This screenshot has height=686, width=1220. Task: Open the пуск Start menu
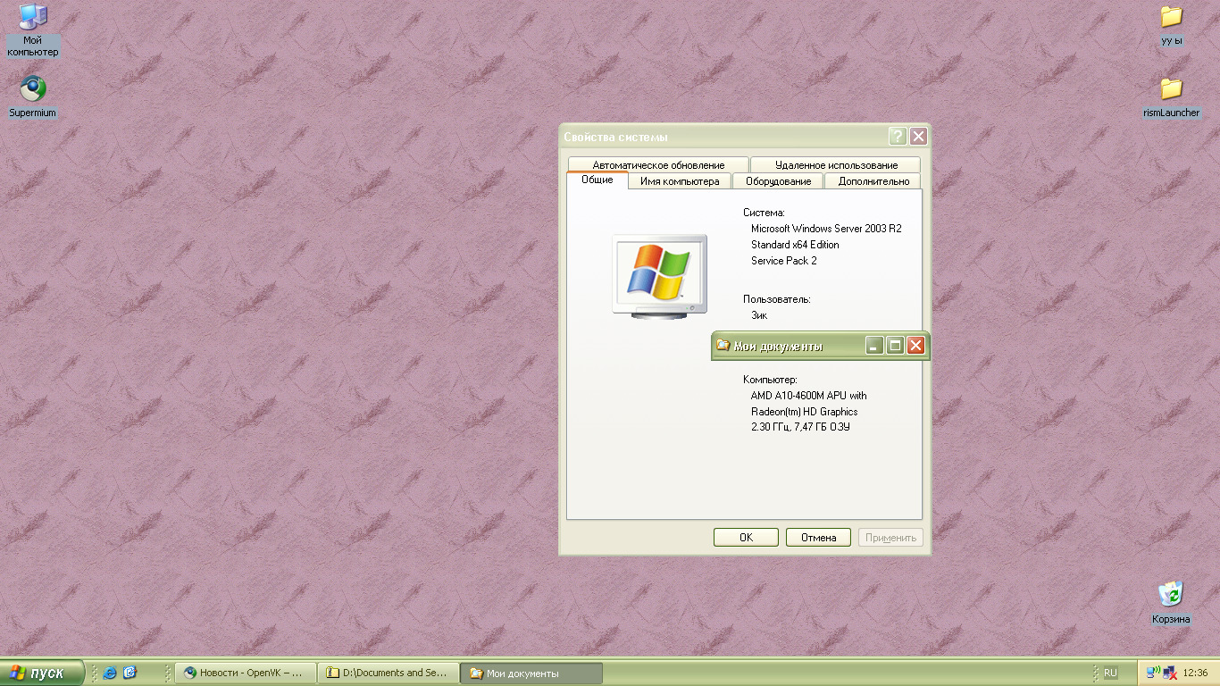point(43,673)
